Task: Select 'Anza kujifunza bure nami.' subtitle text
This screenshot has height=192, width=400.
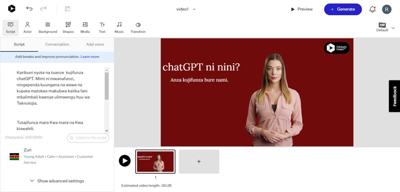Action: [199, 80]
